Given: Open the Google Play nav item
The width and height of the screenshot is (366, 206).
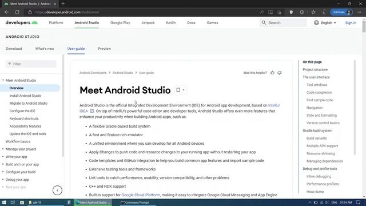Looking at the screenshot, I should tap(120, 23).
